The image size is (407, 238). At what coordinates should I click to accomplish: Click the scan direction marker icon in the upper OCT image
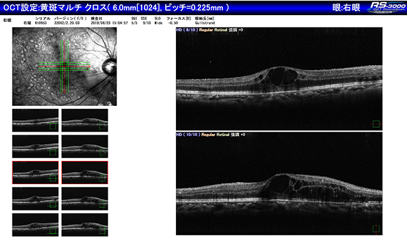tap(376, 124)
